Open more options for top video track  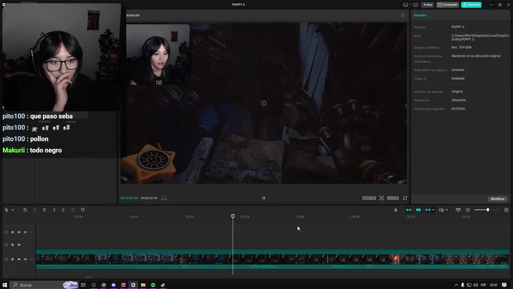tap(32, 232)
